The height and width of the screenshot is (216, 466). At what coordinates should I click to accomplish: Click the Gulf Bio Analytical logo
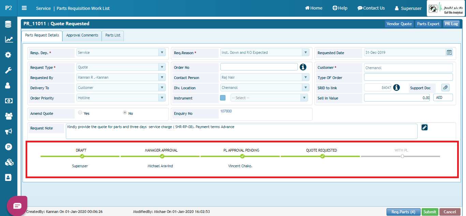[446, 8]
